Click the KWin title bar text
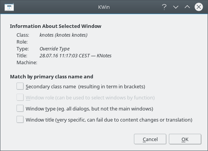208x151 pixels. 104,7
